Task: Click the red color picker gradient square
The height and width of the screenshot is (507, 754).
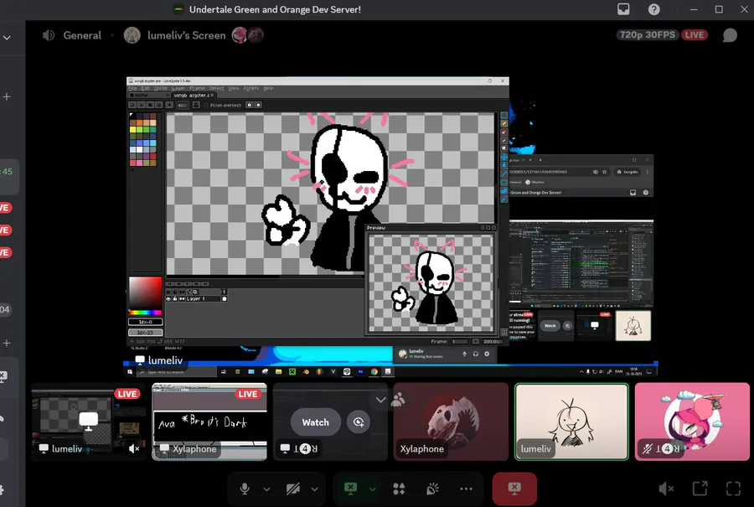Action: point(145,293)
